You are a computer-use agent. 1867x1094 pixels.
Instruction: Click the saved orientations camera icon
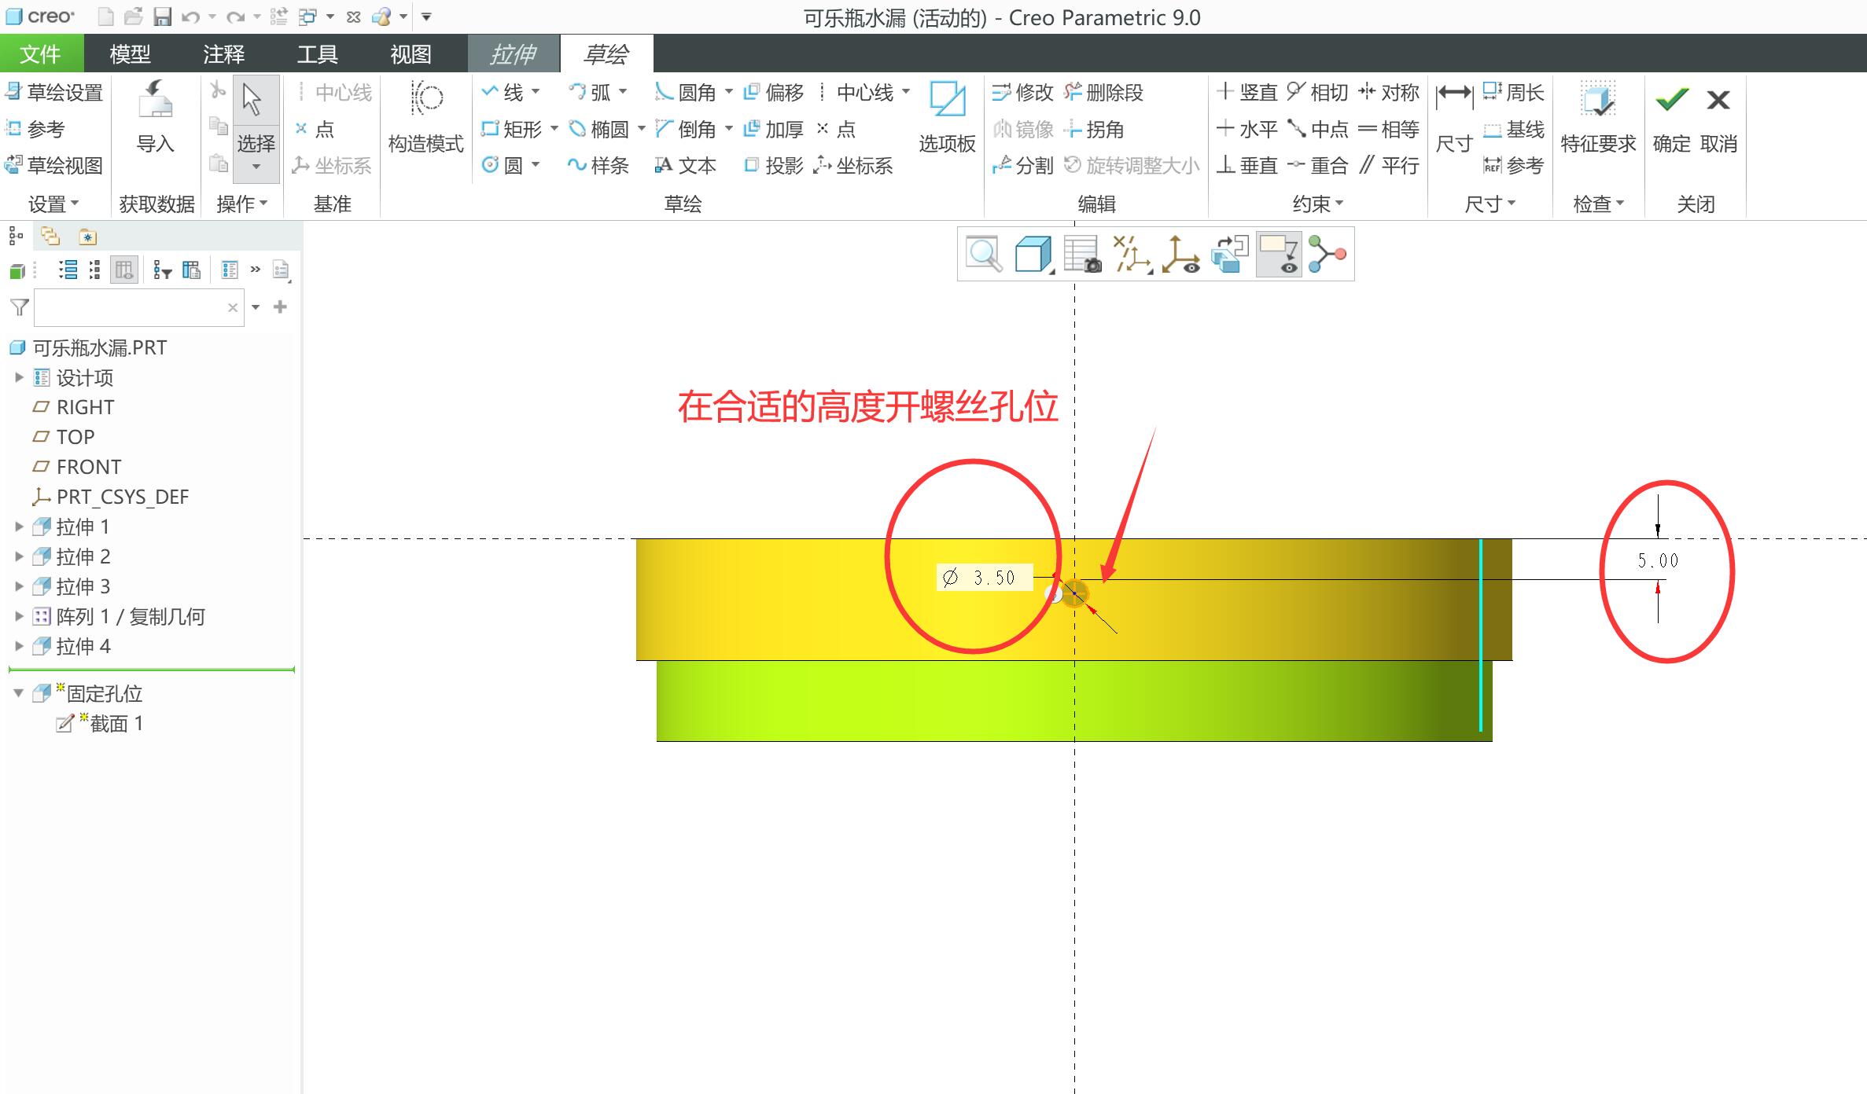(x=1082, y=254)
